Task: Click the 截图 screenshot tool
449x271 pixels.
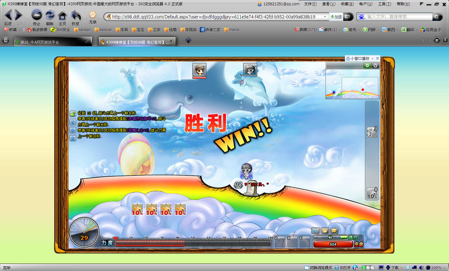Action: (x=389, y=30)
